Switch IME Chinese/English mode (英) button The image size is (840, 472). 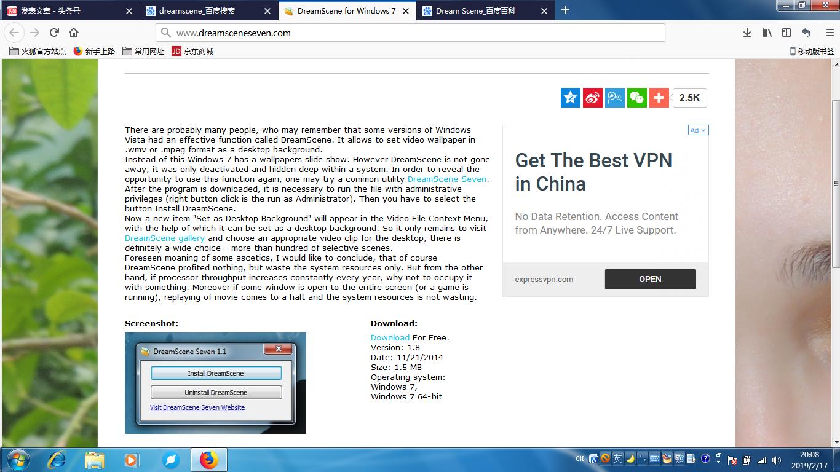pos(618,458)
